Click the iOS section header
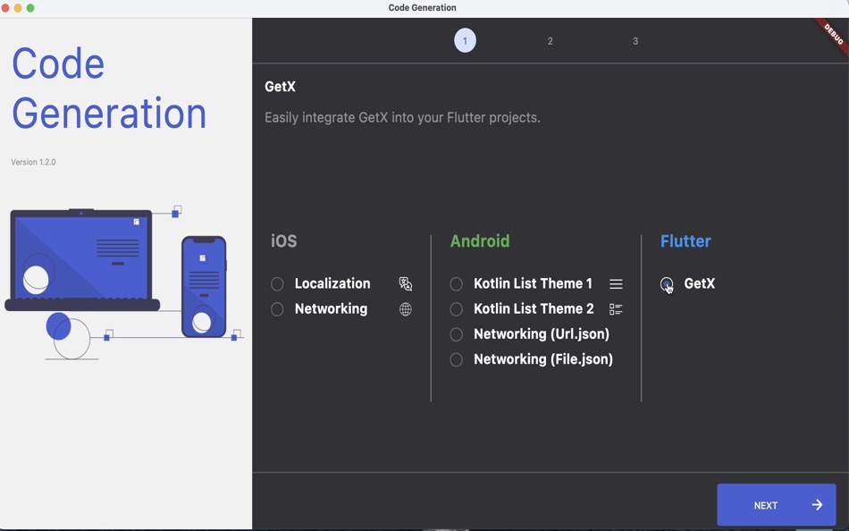This screenshot has width=849, height=531. (x=282, y=240)
